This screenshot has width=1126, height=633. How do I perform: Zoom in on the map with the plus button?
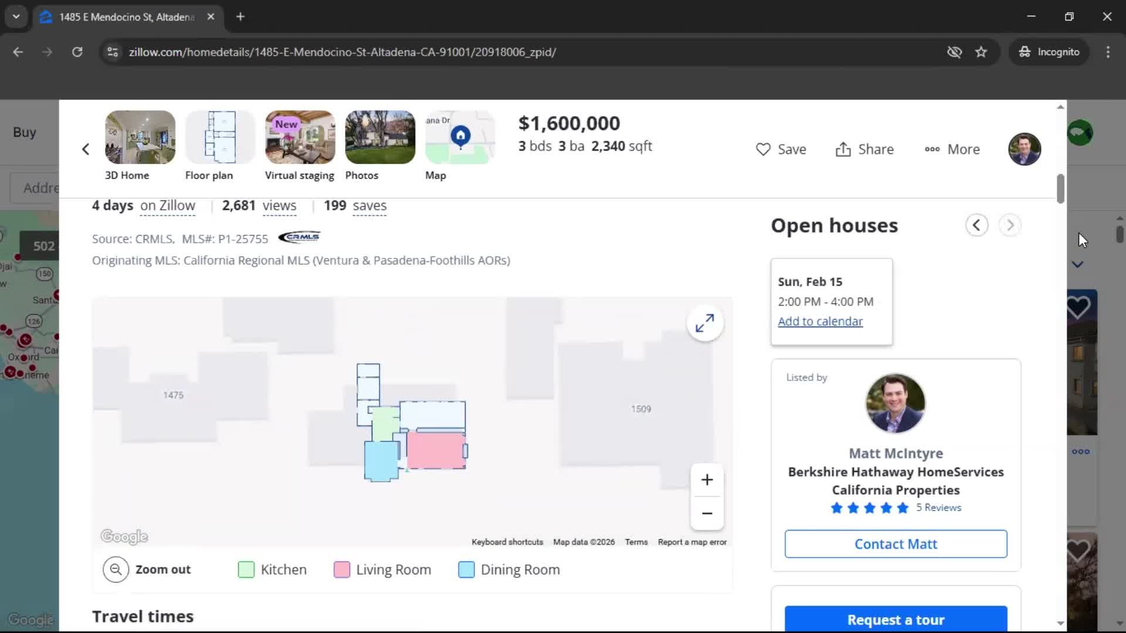pyautogui.click(x=707, y=479)
